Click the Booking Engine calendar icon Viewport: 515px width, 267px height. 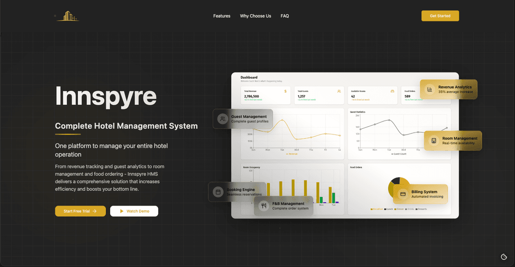click(218, 192)
